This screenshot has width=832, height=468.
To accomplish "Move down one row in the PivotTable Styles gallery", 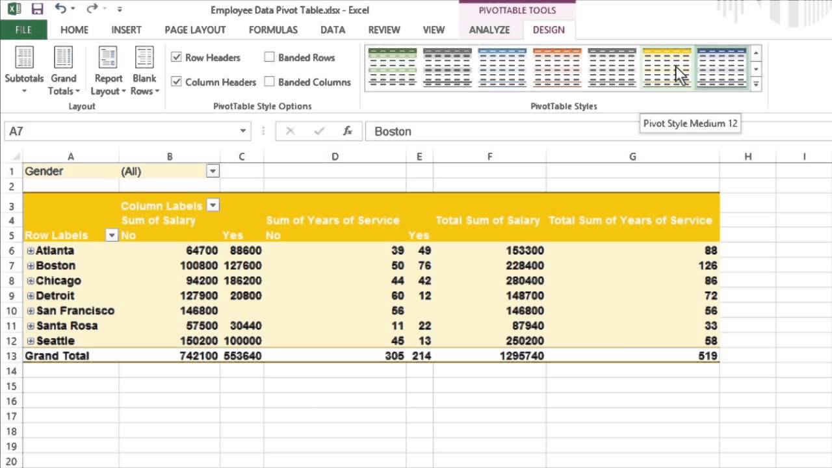I will (x=756, y=68).
